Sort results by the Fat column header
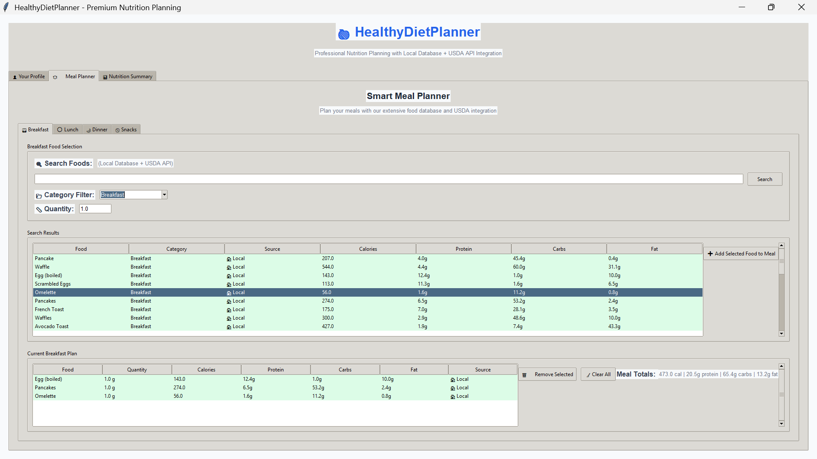 coord(654,249)
